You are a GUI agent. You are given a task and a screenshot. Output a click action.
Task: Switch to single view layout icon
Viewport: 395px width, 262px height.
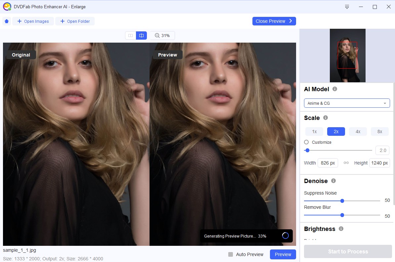point(130,35)
